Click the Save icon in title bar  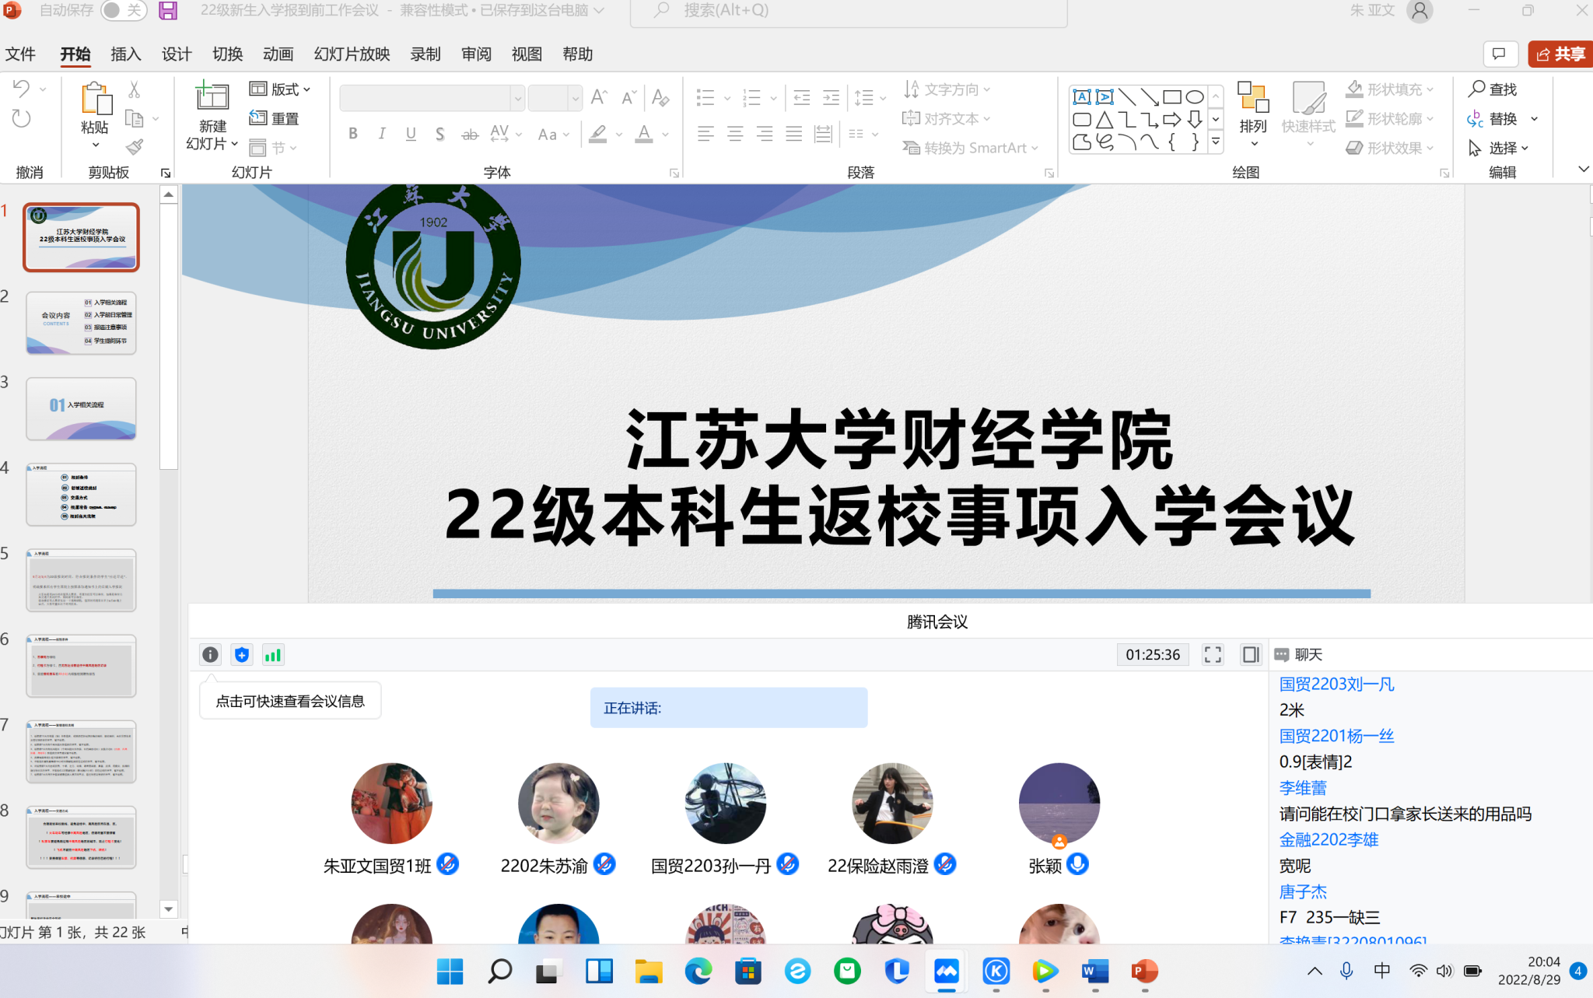point(168,11)
